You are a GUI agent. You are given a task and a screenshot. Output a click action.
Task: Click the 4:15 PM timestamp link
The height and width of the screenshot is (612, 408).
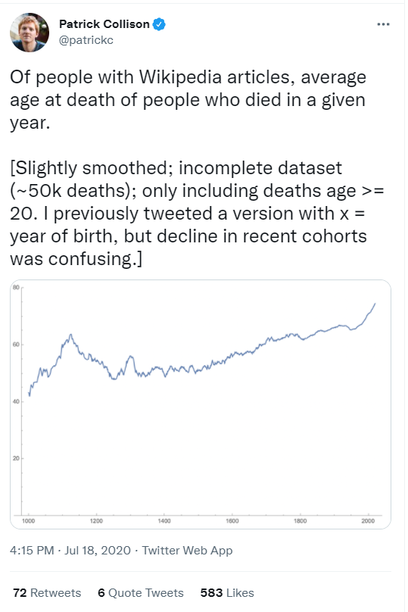(32, 551)
